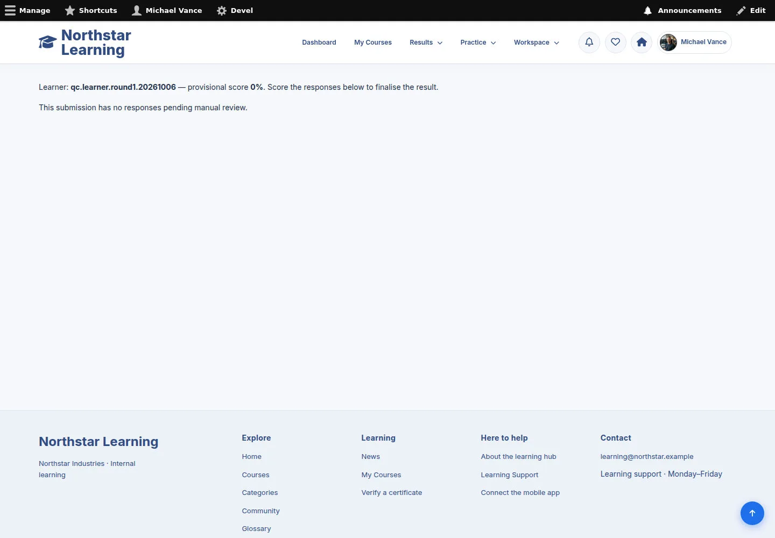Open the notifications bell icon

point(589,43)
